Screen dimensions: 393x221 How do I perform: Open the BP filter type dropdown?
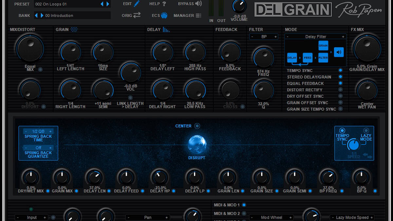264,37
